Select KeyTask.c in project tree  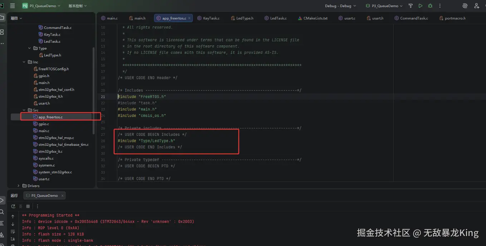[x=49, y=35]
